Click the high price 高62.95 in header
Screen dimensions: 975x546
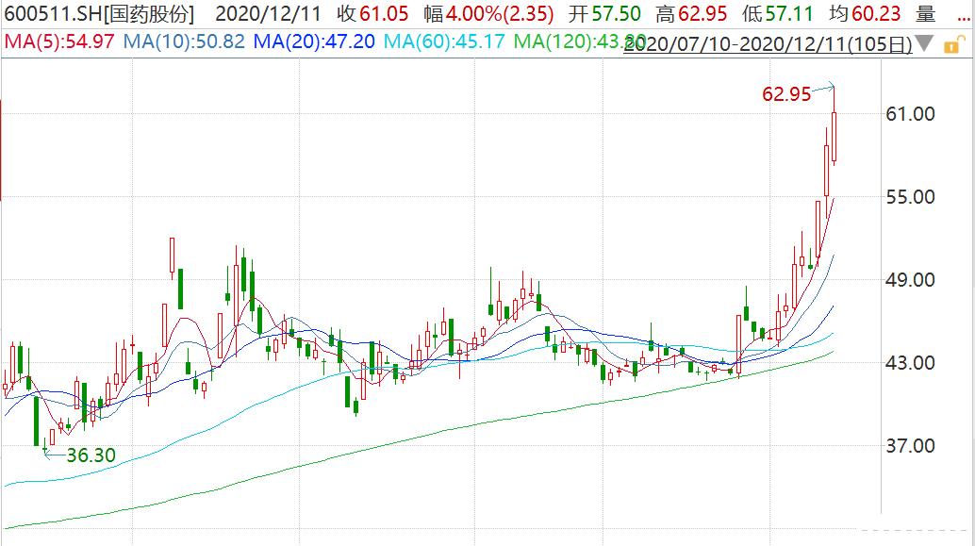[691, 14]
